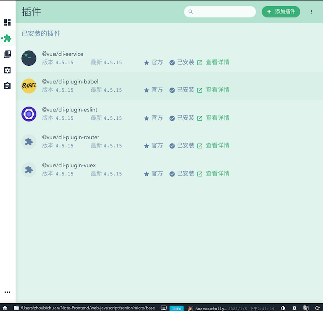323x311 pixels.
Task: Open the tasks clipboard icon in sidebar
Action: (x=7, y=86)
